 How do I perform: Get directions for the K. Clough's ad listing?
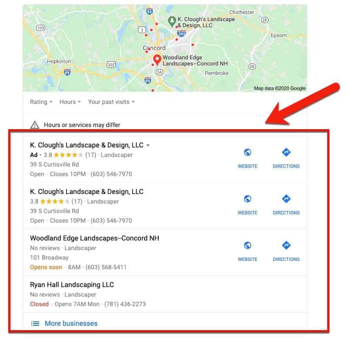pyautogui.click(x=286, y=158)
